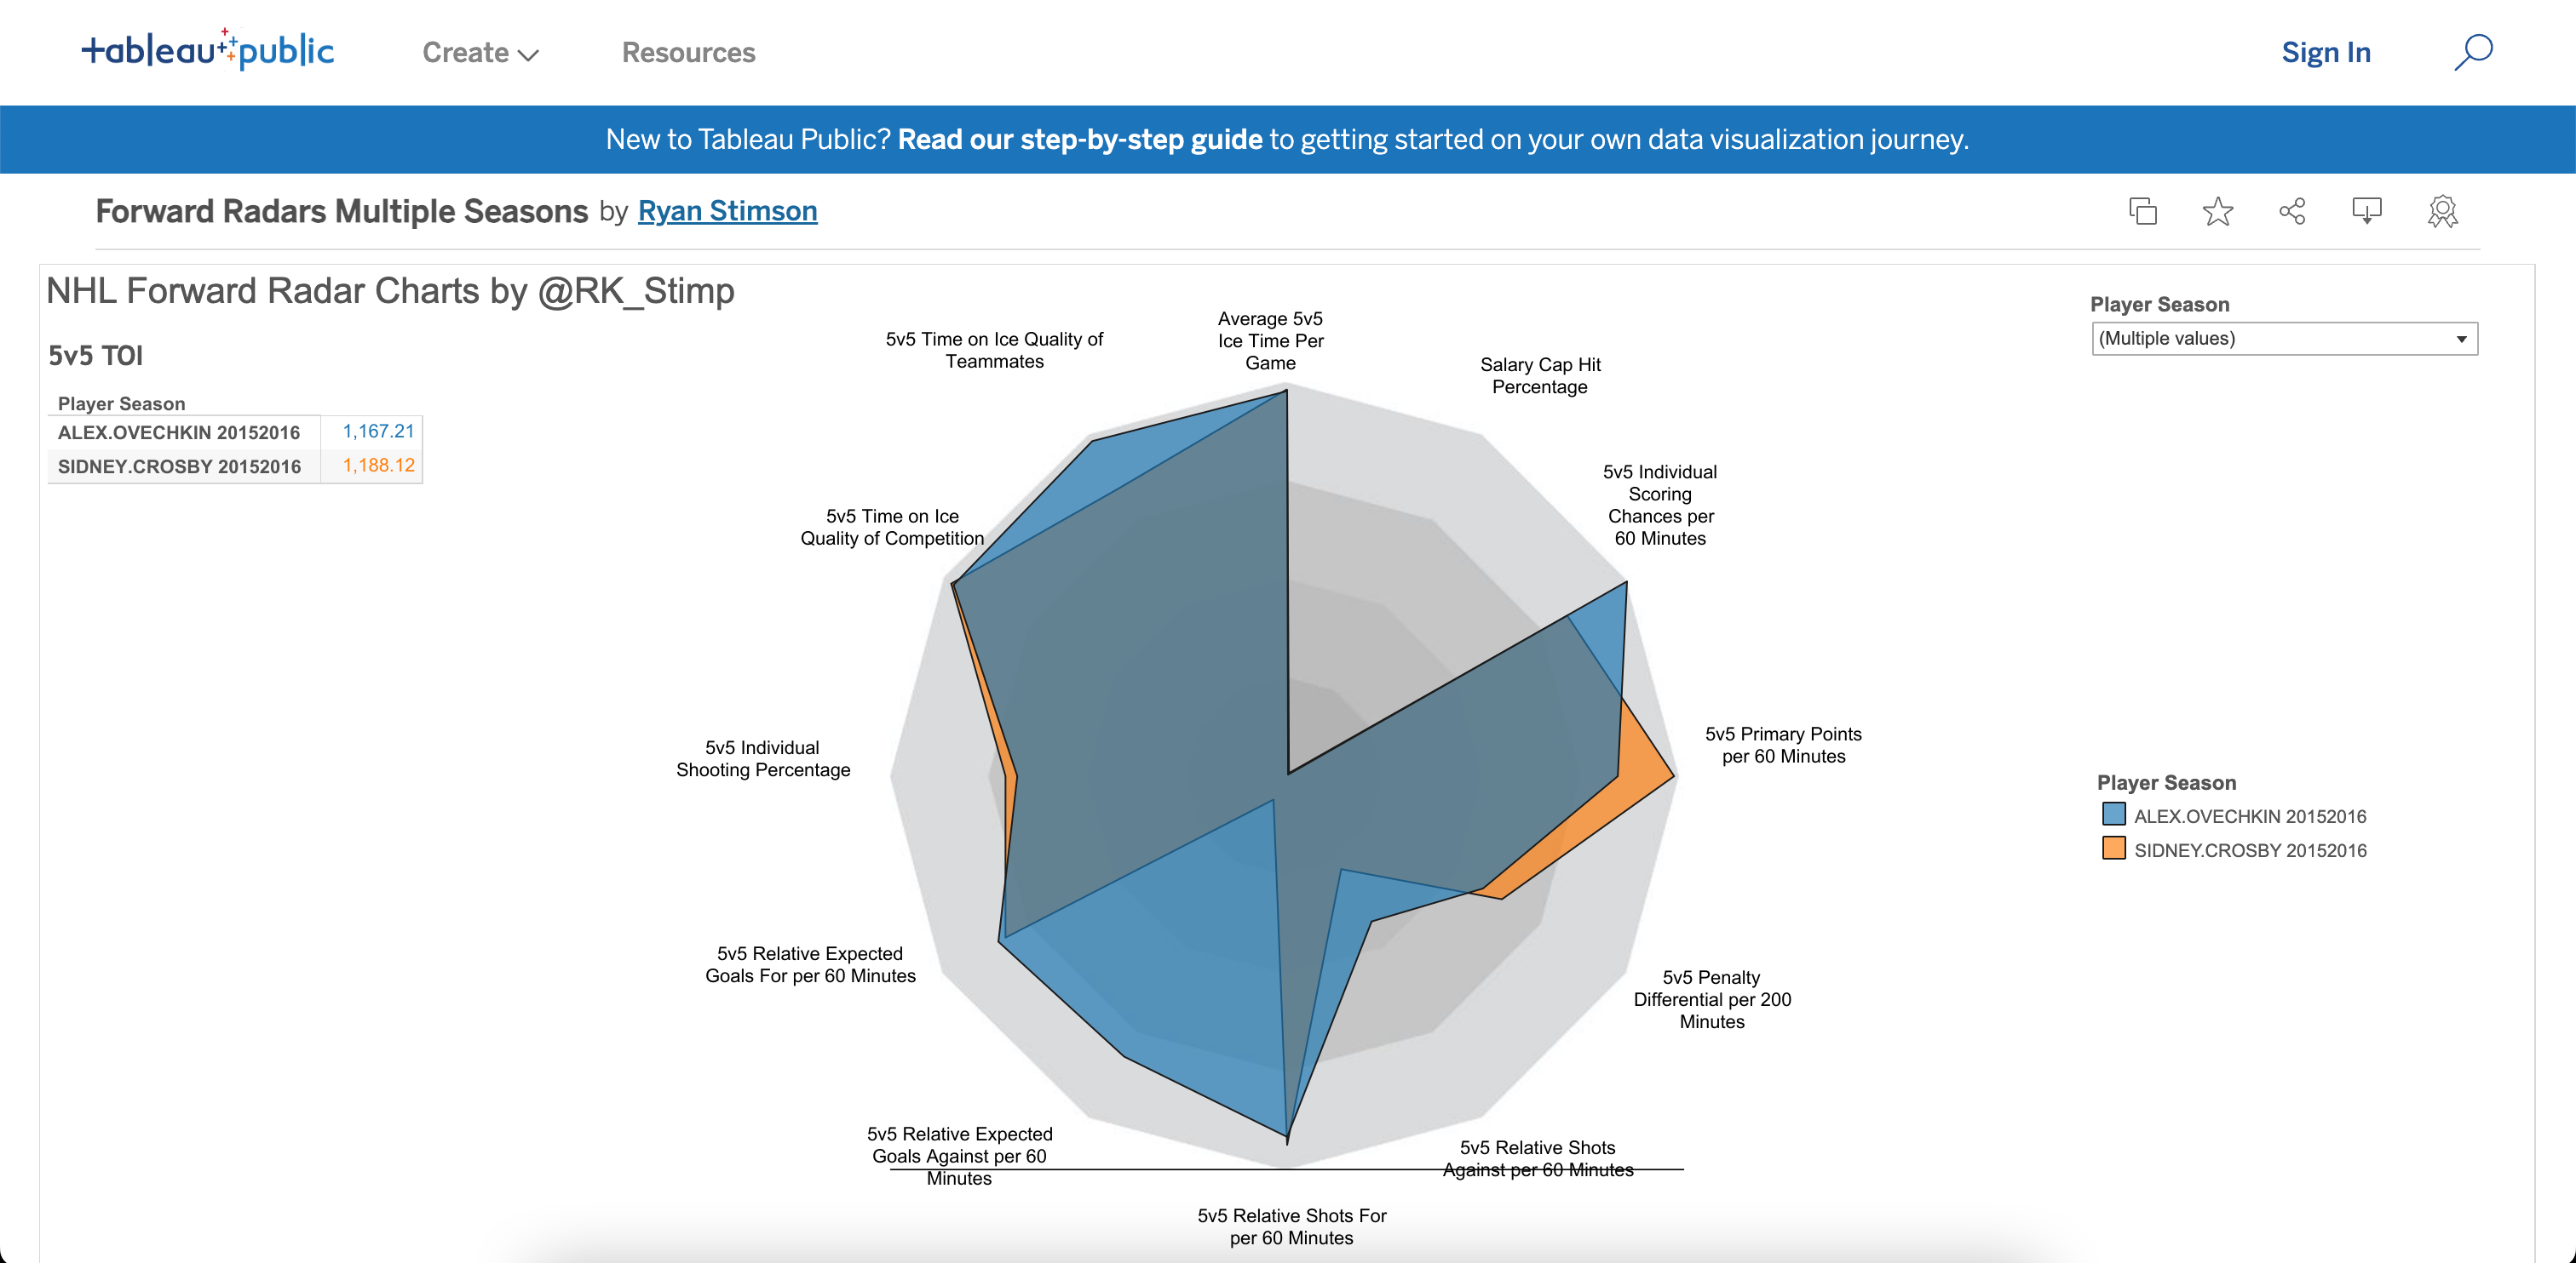Screen dimensions: 2576x1263
Task: Click ALEX.OVECHKIN blue legend swatch
Action: click(x=2109, y=816)
